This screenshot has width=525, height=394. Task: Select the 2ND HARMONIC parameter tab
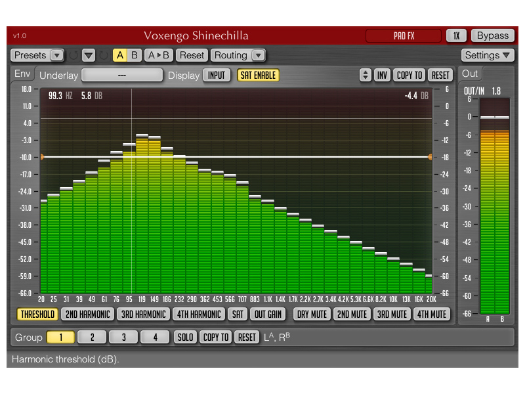(x=88, y=315)
